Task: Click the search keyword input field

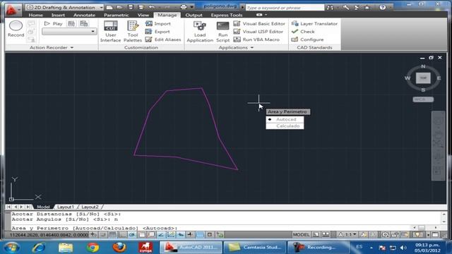Action: (x=285, y=8)
